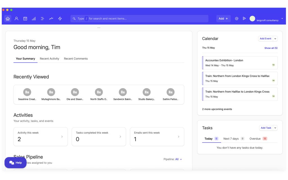The width and height of the screenshot is (288, 180).
Task: Click the Sandwick Bakin.. label
Action: point(123,99)
